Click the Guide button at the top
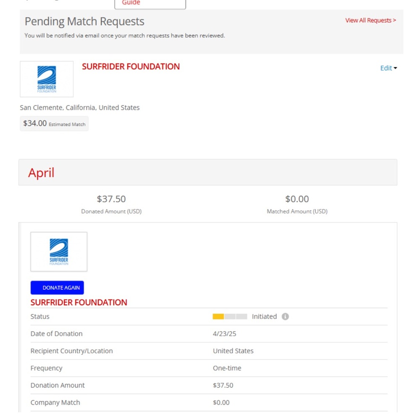The height and width of the screenshot is (420, 420). [x=150, y=3]
